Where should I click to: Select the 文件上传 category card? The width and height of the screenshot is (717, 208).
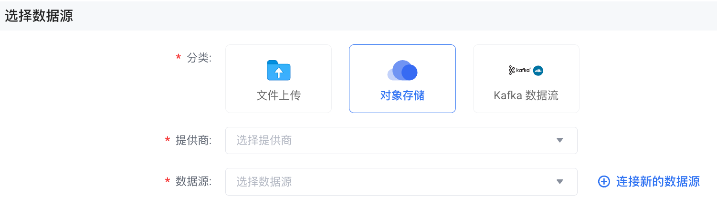[x=278, y=79]
